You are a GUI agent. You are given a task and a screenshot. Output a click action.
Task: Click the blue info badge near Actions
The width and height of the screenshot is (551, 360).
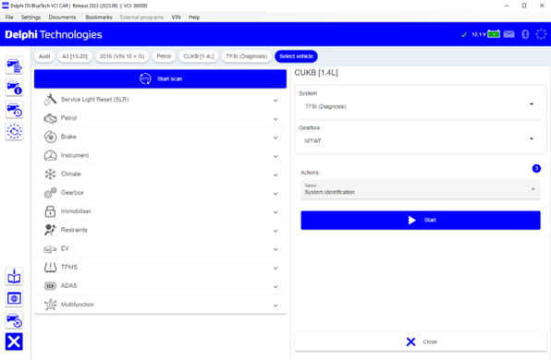[536, 168]
